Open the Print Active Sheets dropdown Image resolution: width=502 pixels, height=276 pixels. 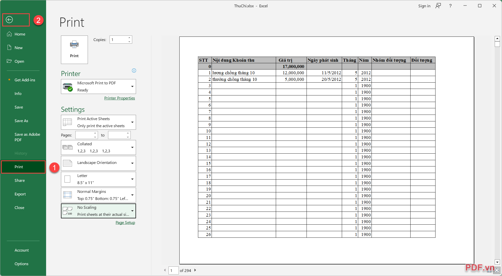pos(98,122)
